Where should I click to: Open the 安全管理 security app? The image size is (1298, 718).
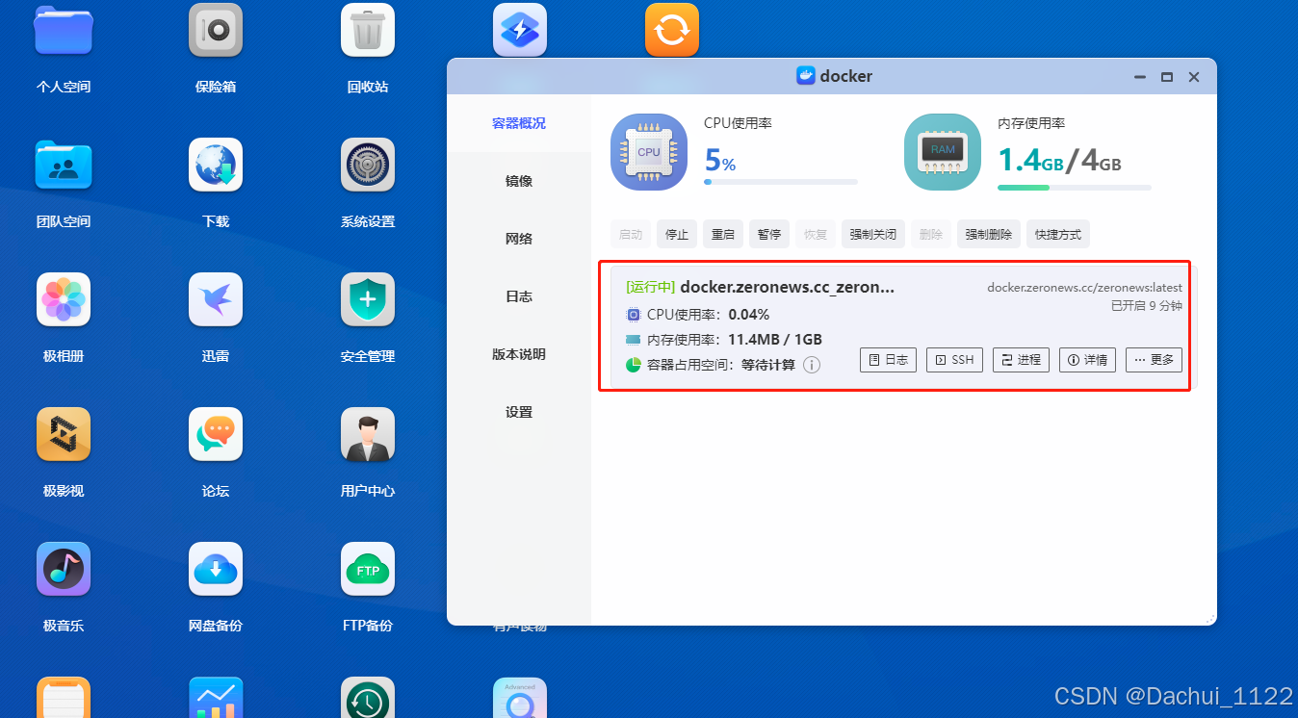coord(368,299)
